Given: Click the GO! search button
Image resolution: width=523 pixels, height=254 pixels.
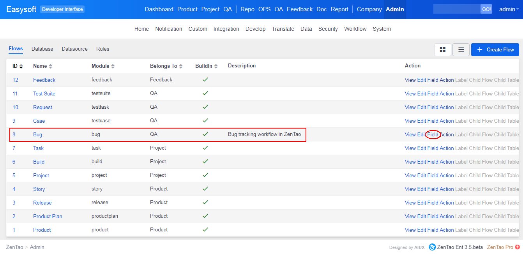Looking at the screenshot, I should pos(486,9).
